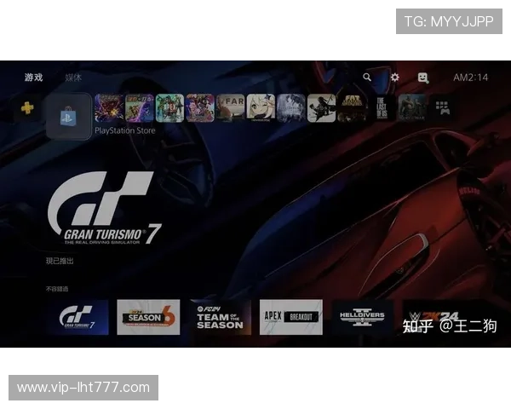This screenshot has width=511, height=409.
Task: Open the Apex Breakout promo card
Action: [291, 317]
